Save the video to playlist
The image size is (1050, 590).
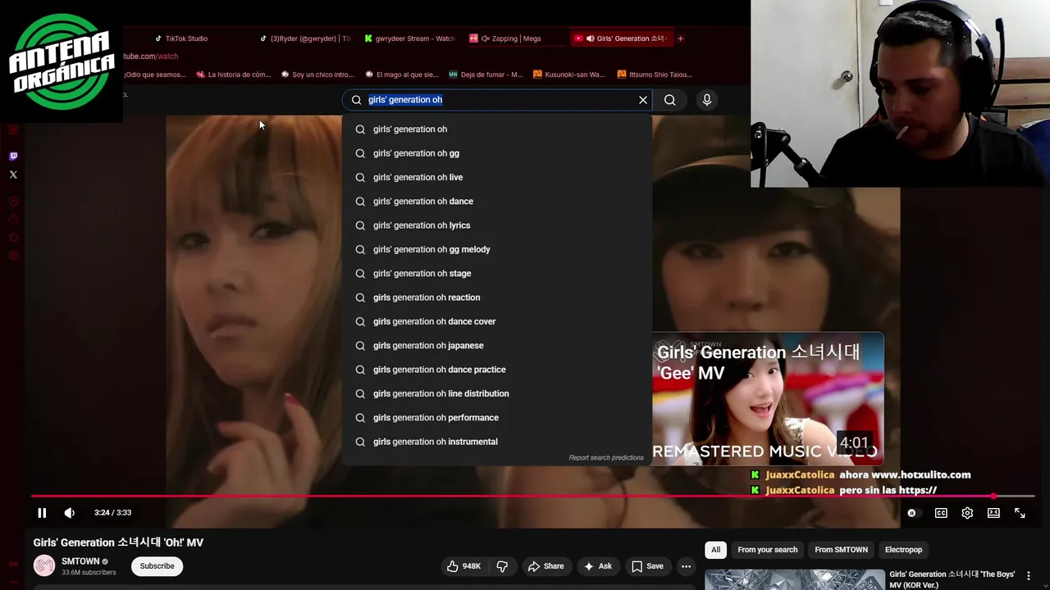tap(647, 566)
